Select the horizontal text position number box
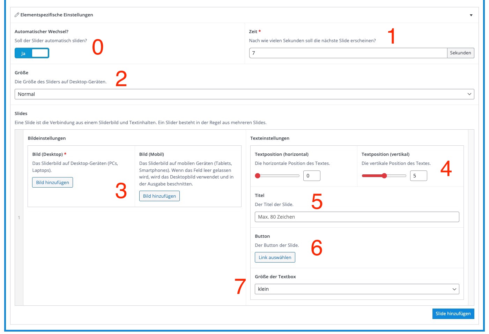Image resolution: width=489 pixels, height=334 pixels. click(311, 176)
